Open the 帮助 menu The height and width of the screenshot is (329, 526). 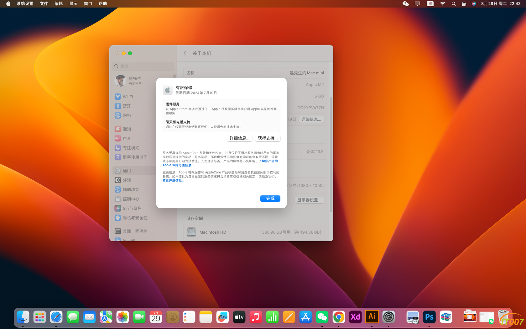pyautogui.click(x=103, y=4)
